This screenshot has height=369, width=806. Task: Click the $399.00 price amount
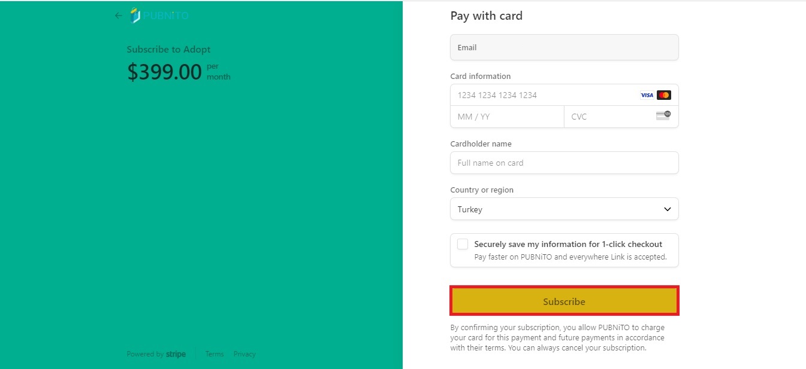pyautogui.click(x=164, y=72)
